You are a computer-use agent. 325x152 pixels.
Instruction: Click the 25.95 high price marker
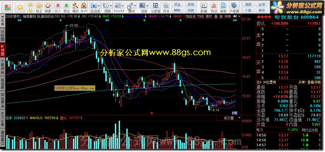(x=74, y=26)
